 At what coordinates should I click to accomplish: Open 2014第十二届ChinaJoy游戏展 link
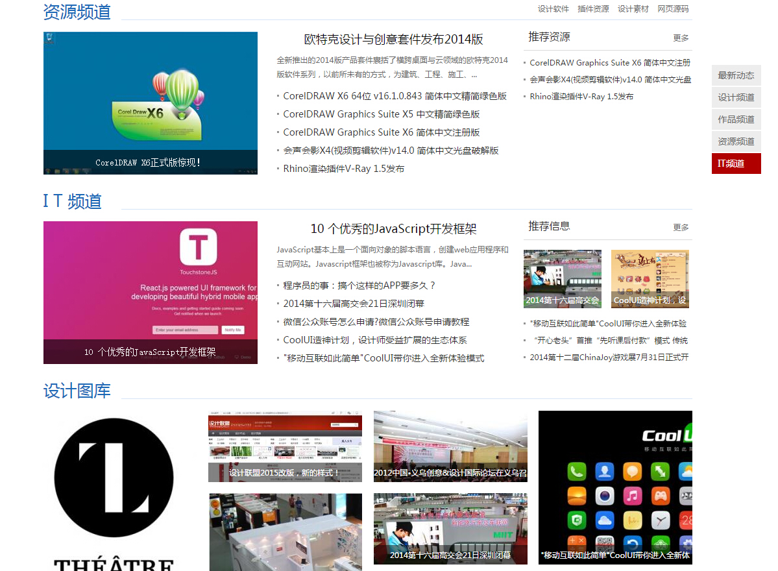coord(609,358)
